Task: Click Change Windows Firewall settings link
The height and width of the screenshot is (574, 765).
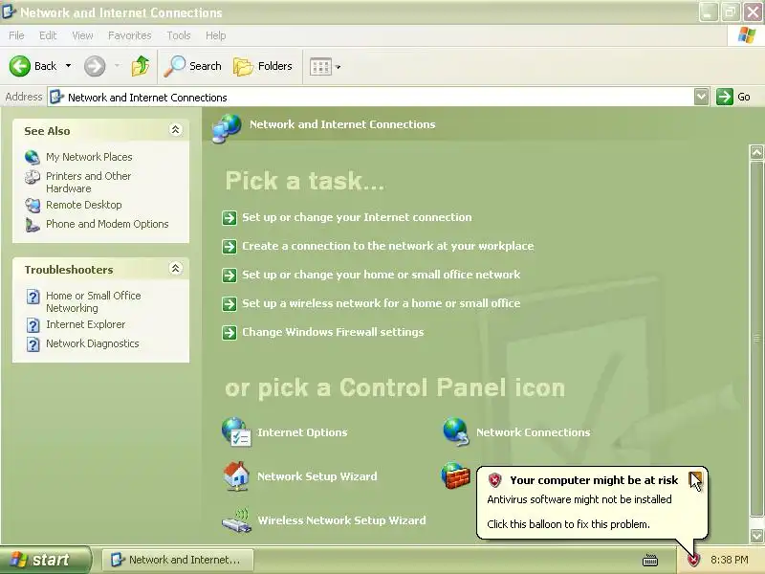Action: click(x=333, y=332)
